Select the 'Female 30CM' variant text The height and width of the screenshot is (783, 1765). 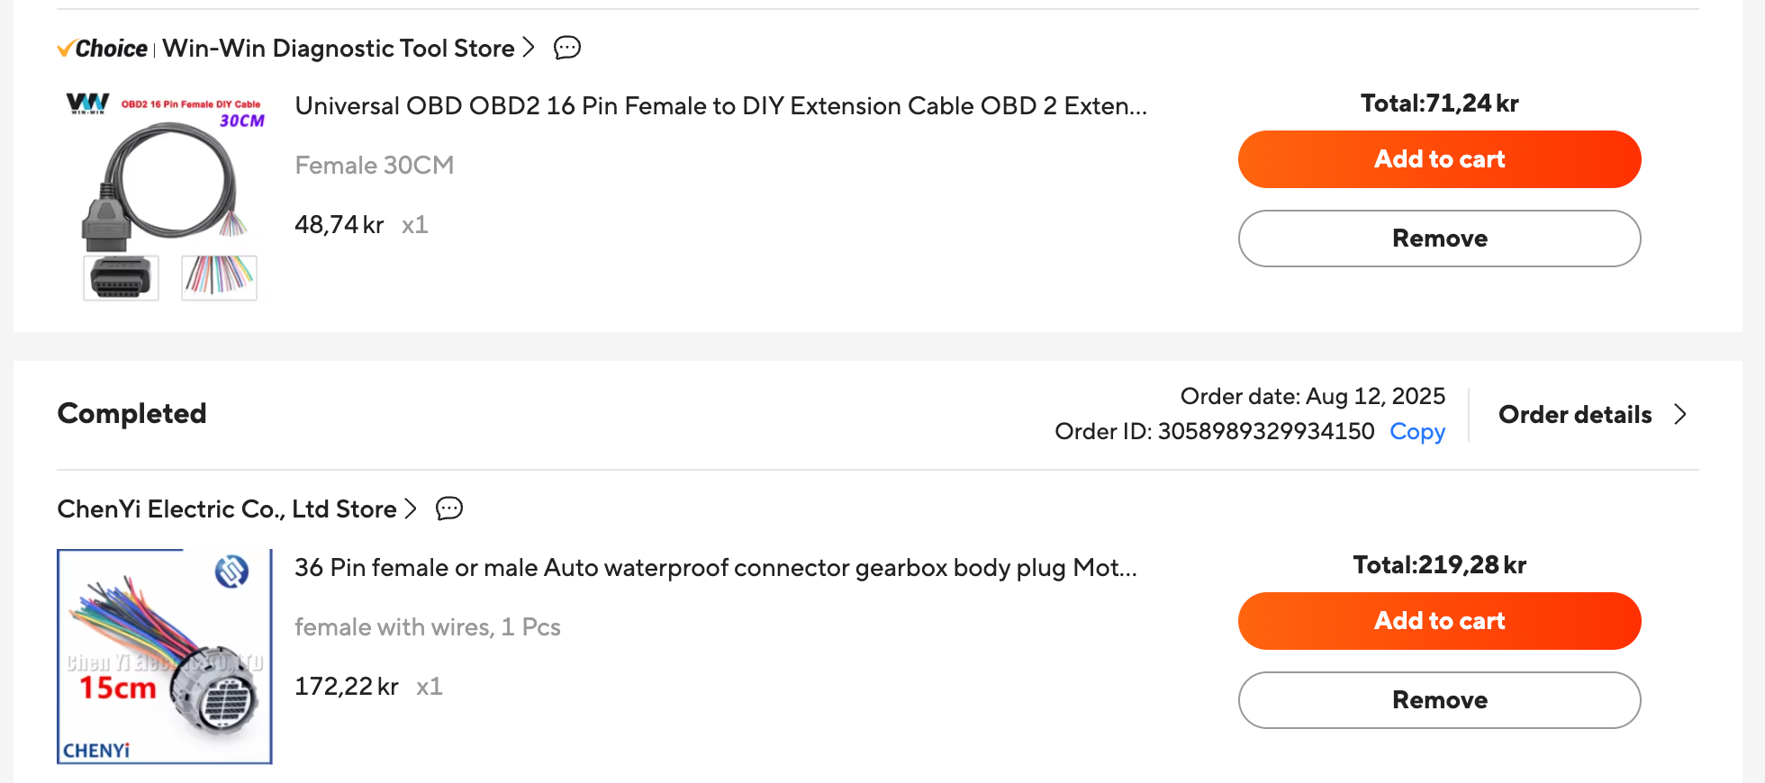[375, 166]
